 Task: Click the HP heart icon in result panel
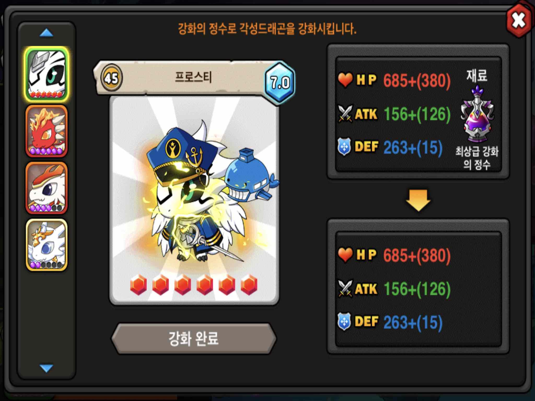[345, 255]
